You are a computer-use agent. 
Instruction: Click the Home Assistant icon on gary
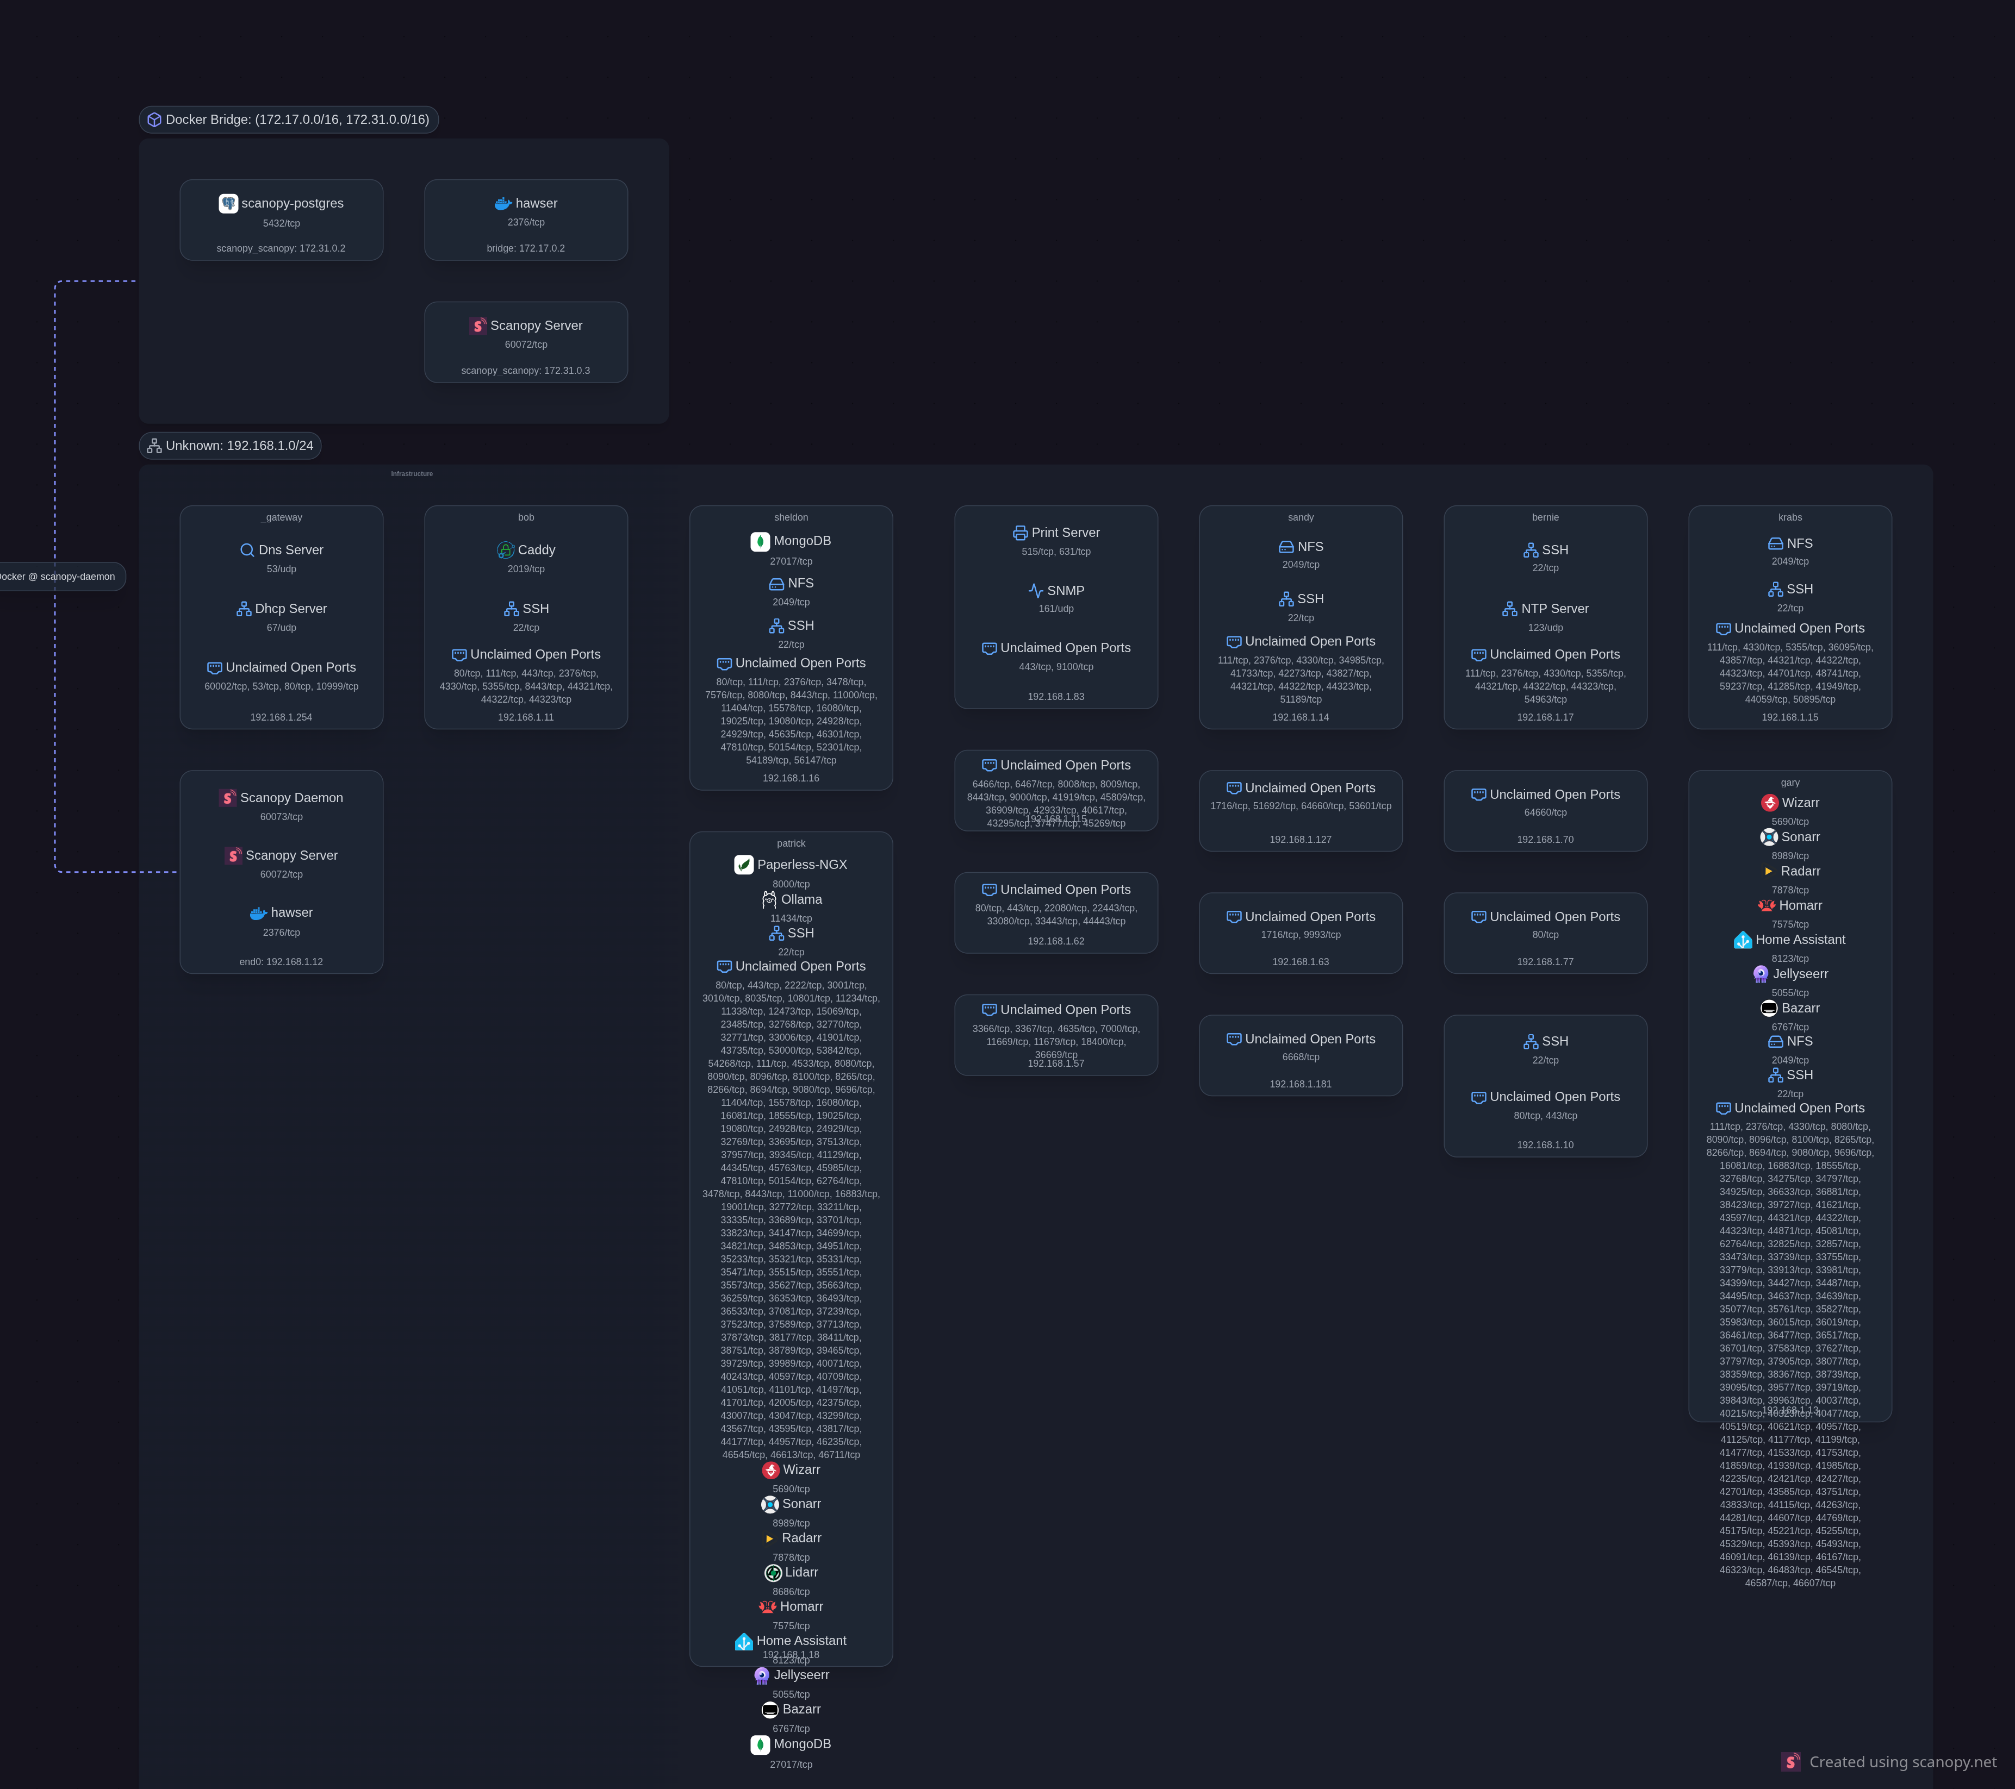[1743, 940]
